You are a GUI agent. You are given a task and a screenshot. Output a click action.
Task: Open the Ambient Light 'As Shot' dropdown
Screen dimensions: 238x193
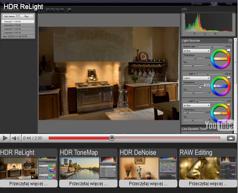click(196, 51)
